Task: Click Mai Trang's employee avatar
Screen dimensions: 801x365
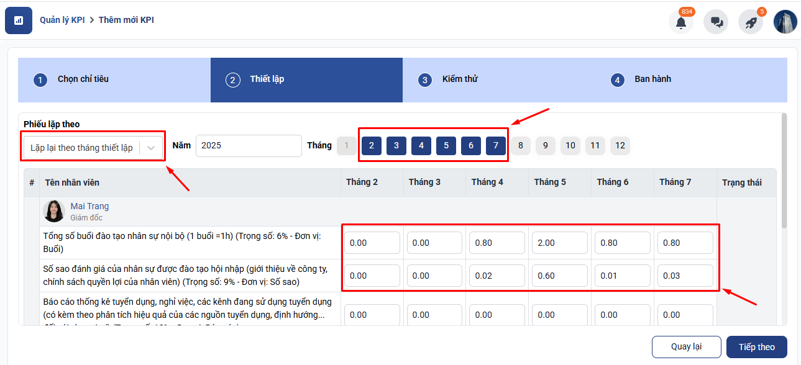Action: point(54,211)
